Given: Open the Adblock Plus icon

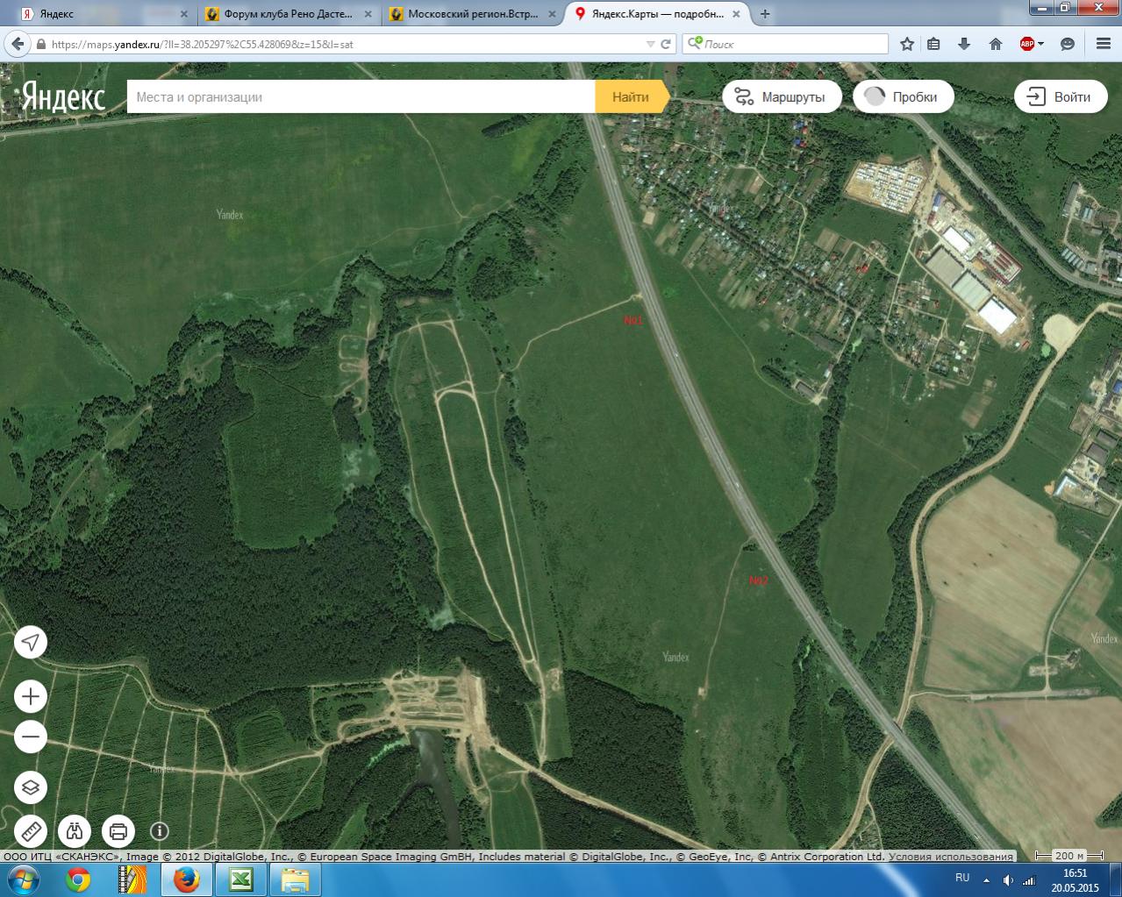Looking at the screenshot, I should (x=1026, y=44).
